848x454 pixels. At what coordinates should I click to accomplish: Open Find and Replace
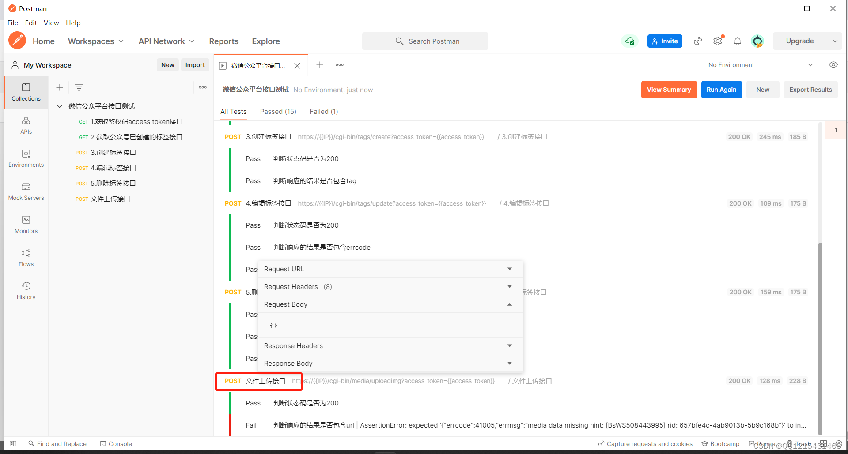pyautogui.click(x=57, y=444)
